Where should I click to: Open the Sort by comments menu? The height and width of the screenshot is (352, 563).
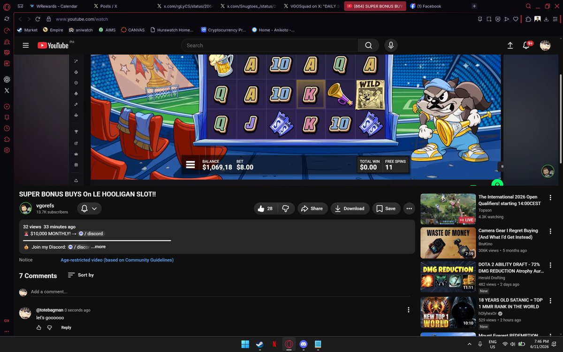tap(81, 275)
